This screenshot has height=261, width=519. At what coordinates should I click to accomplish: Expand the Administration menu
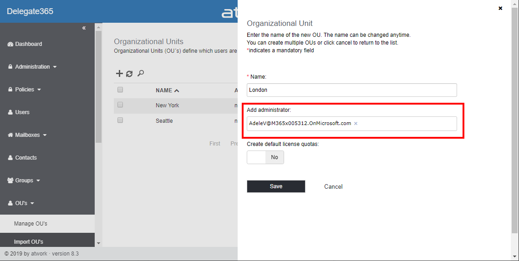click(x=36, y=67)
